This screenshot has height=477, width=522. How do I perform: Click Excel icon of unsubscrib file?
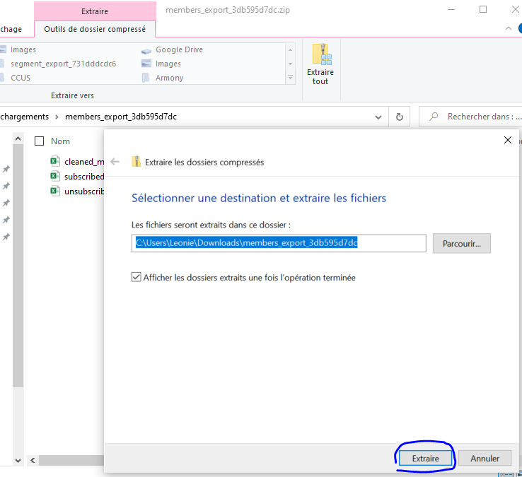coord(55,191)
